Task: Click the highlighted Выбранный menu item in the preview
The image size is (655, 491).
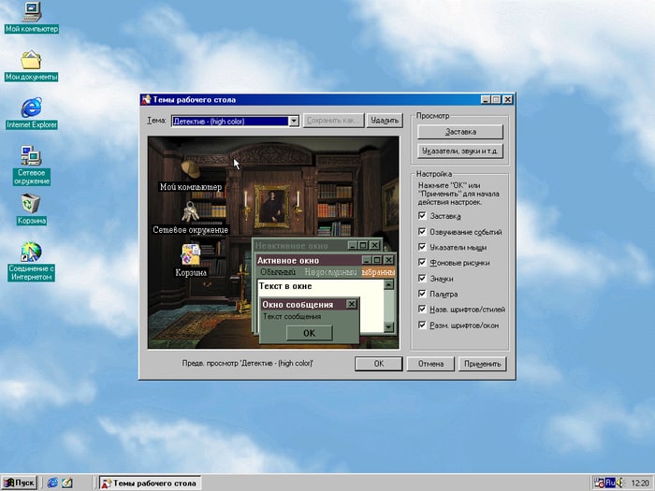Action: [x=378, y=272]
